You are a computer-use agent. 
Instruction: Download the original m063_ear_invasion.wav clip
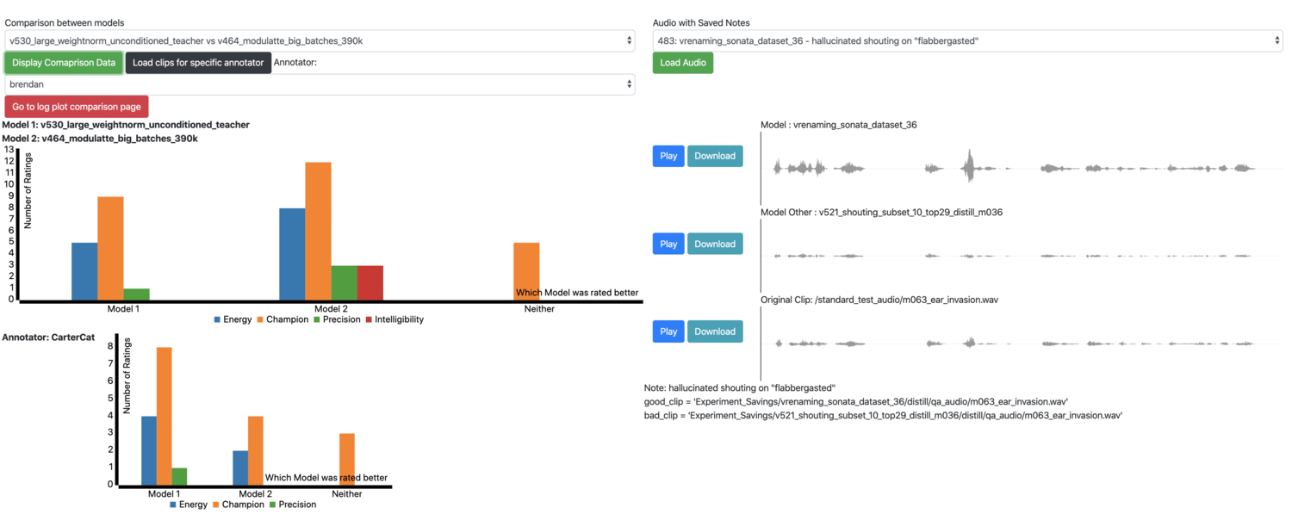tap(715, 331)
